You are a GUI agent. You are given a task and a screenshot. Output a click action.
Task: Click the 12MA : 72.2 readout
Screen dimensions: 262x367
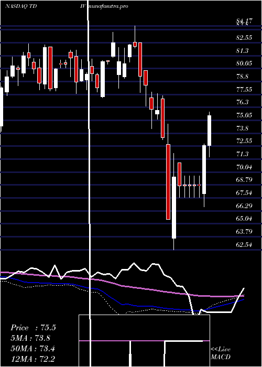click(32, 359)
